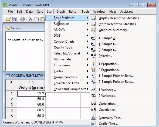The width and height of the screenshot is (159, 127).
Task: Click the Display Descriptive Statistics icon
Action: click(93, 18)
